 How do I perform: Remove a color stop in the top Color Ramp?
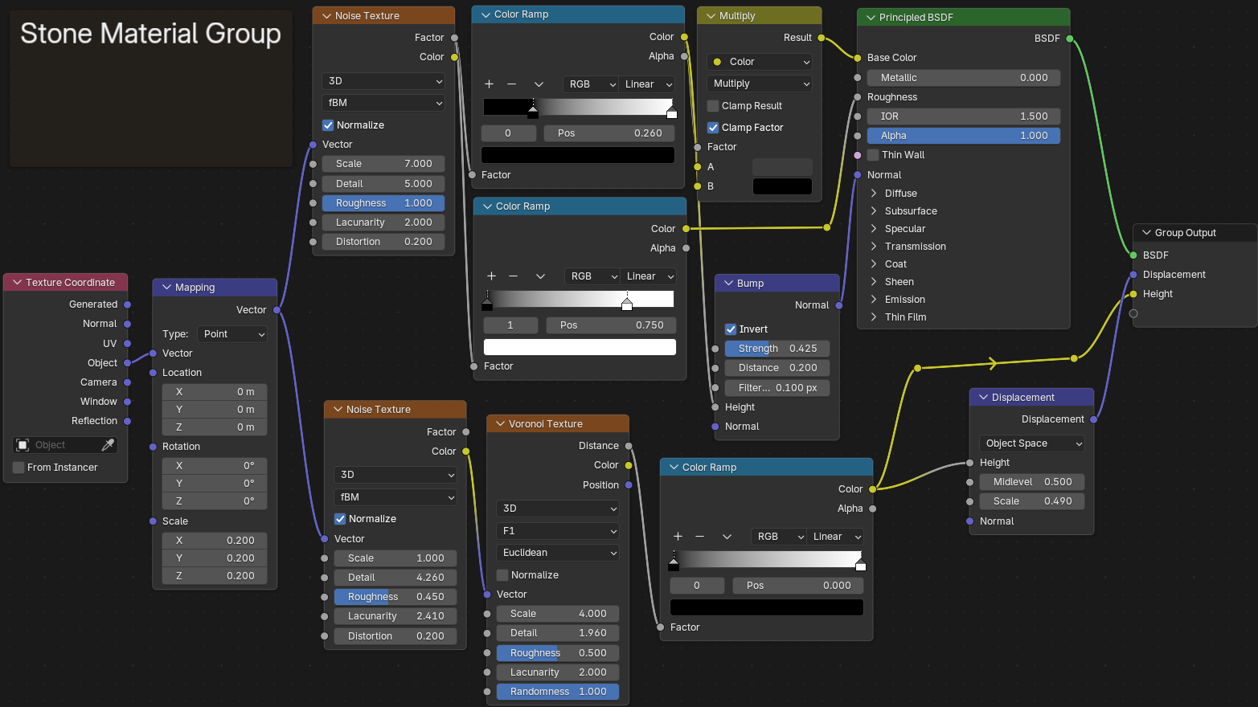pos(511,84)
